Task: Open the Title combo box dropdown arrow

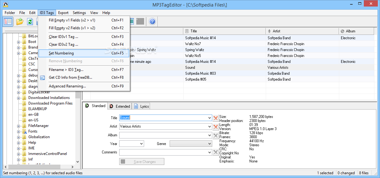Action: (209, 118)
